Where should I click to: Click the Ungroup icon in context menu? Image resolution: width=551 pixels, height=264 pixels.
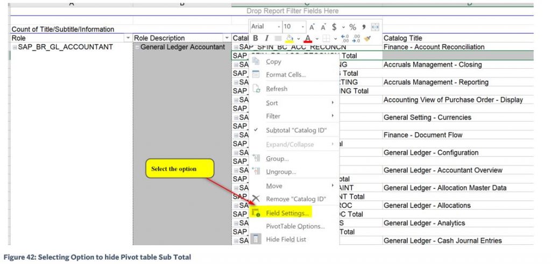tap(256, 172)
